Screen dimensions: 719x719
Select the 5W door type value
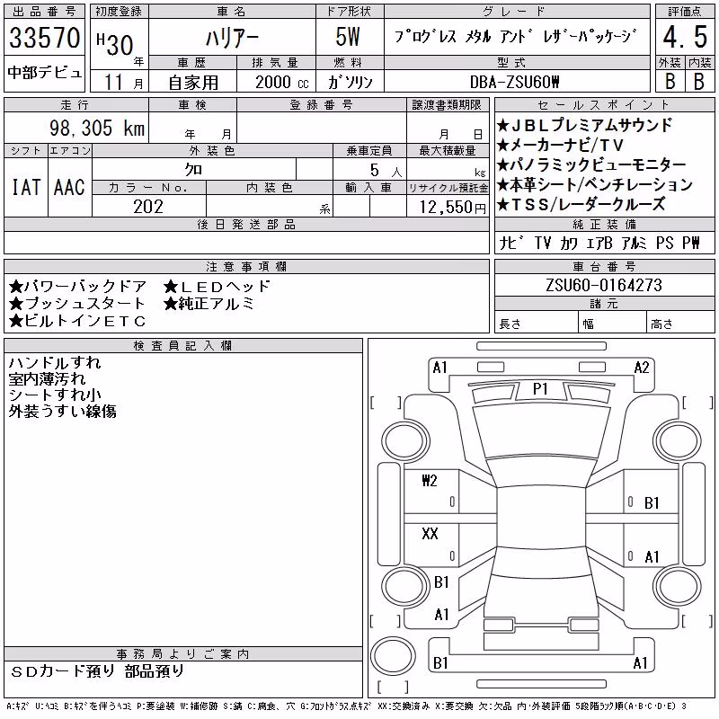click(x=348, y=37)
